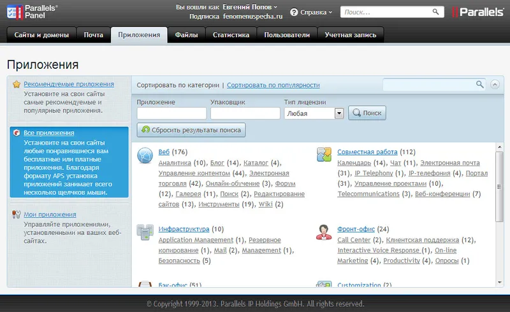Screen dimensions: 510x312
Task: Click the Collaboration category puzzle icon
Action: click(324, 154)
